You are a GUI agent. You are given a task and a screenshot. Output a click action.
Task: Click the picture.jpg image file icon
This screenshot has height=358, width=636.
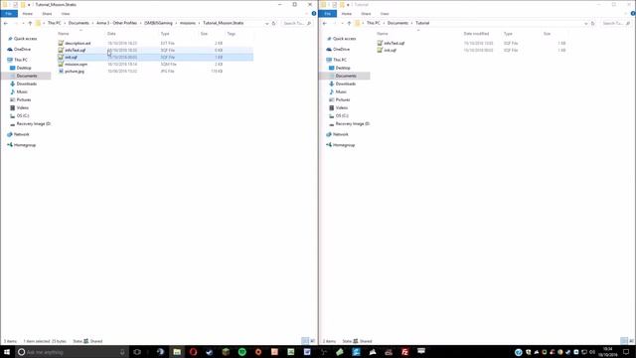(x=61, y=71)
